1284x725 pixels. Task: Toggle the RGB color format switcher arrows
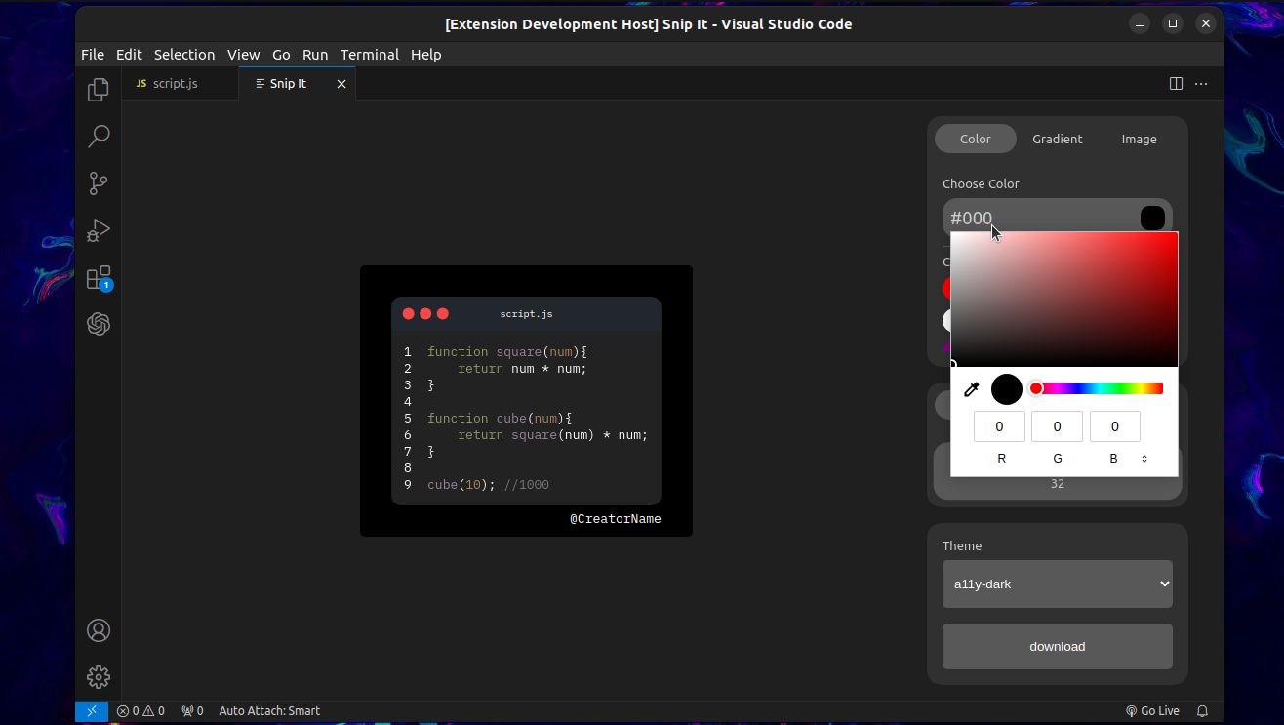1144,459
